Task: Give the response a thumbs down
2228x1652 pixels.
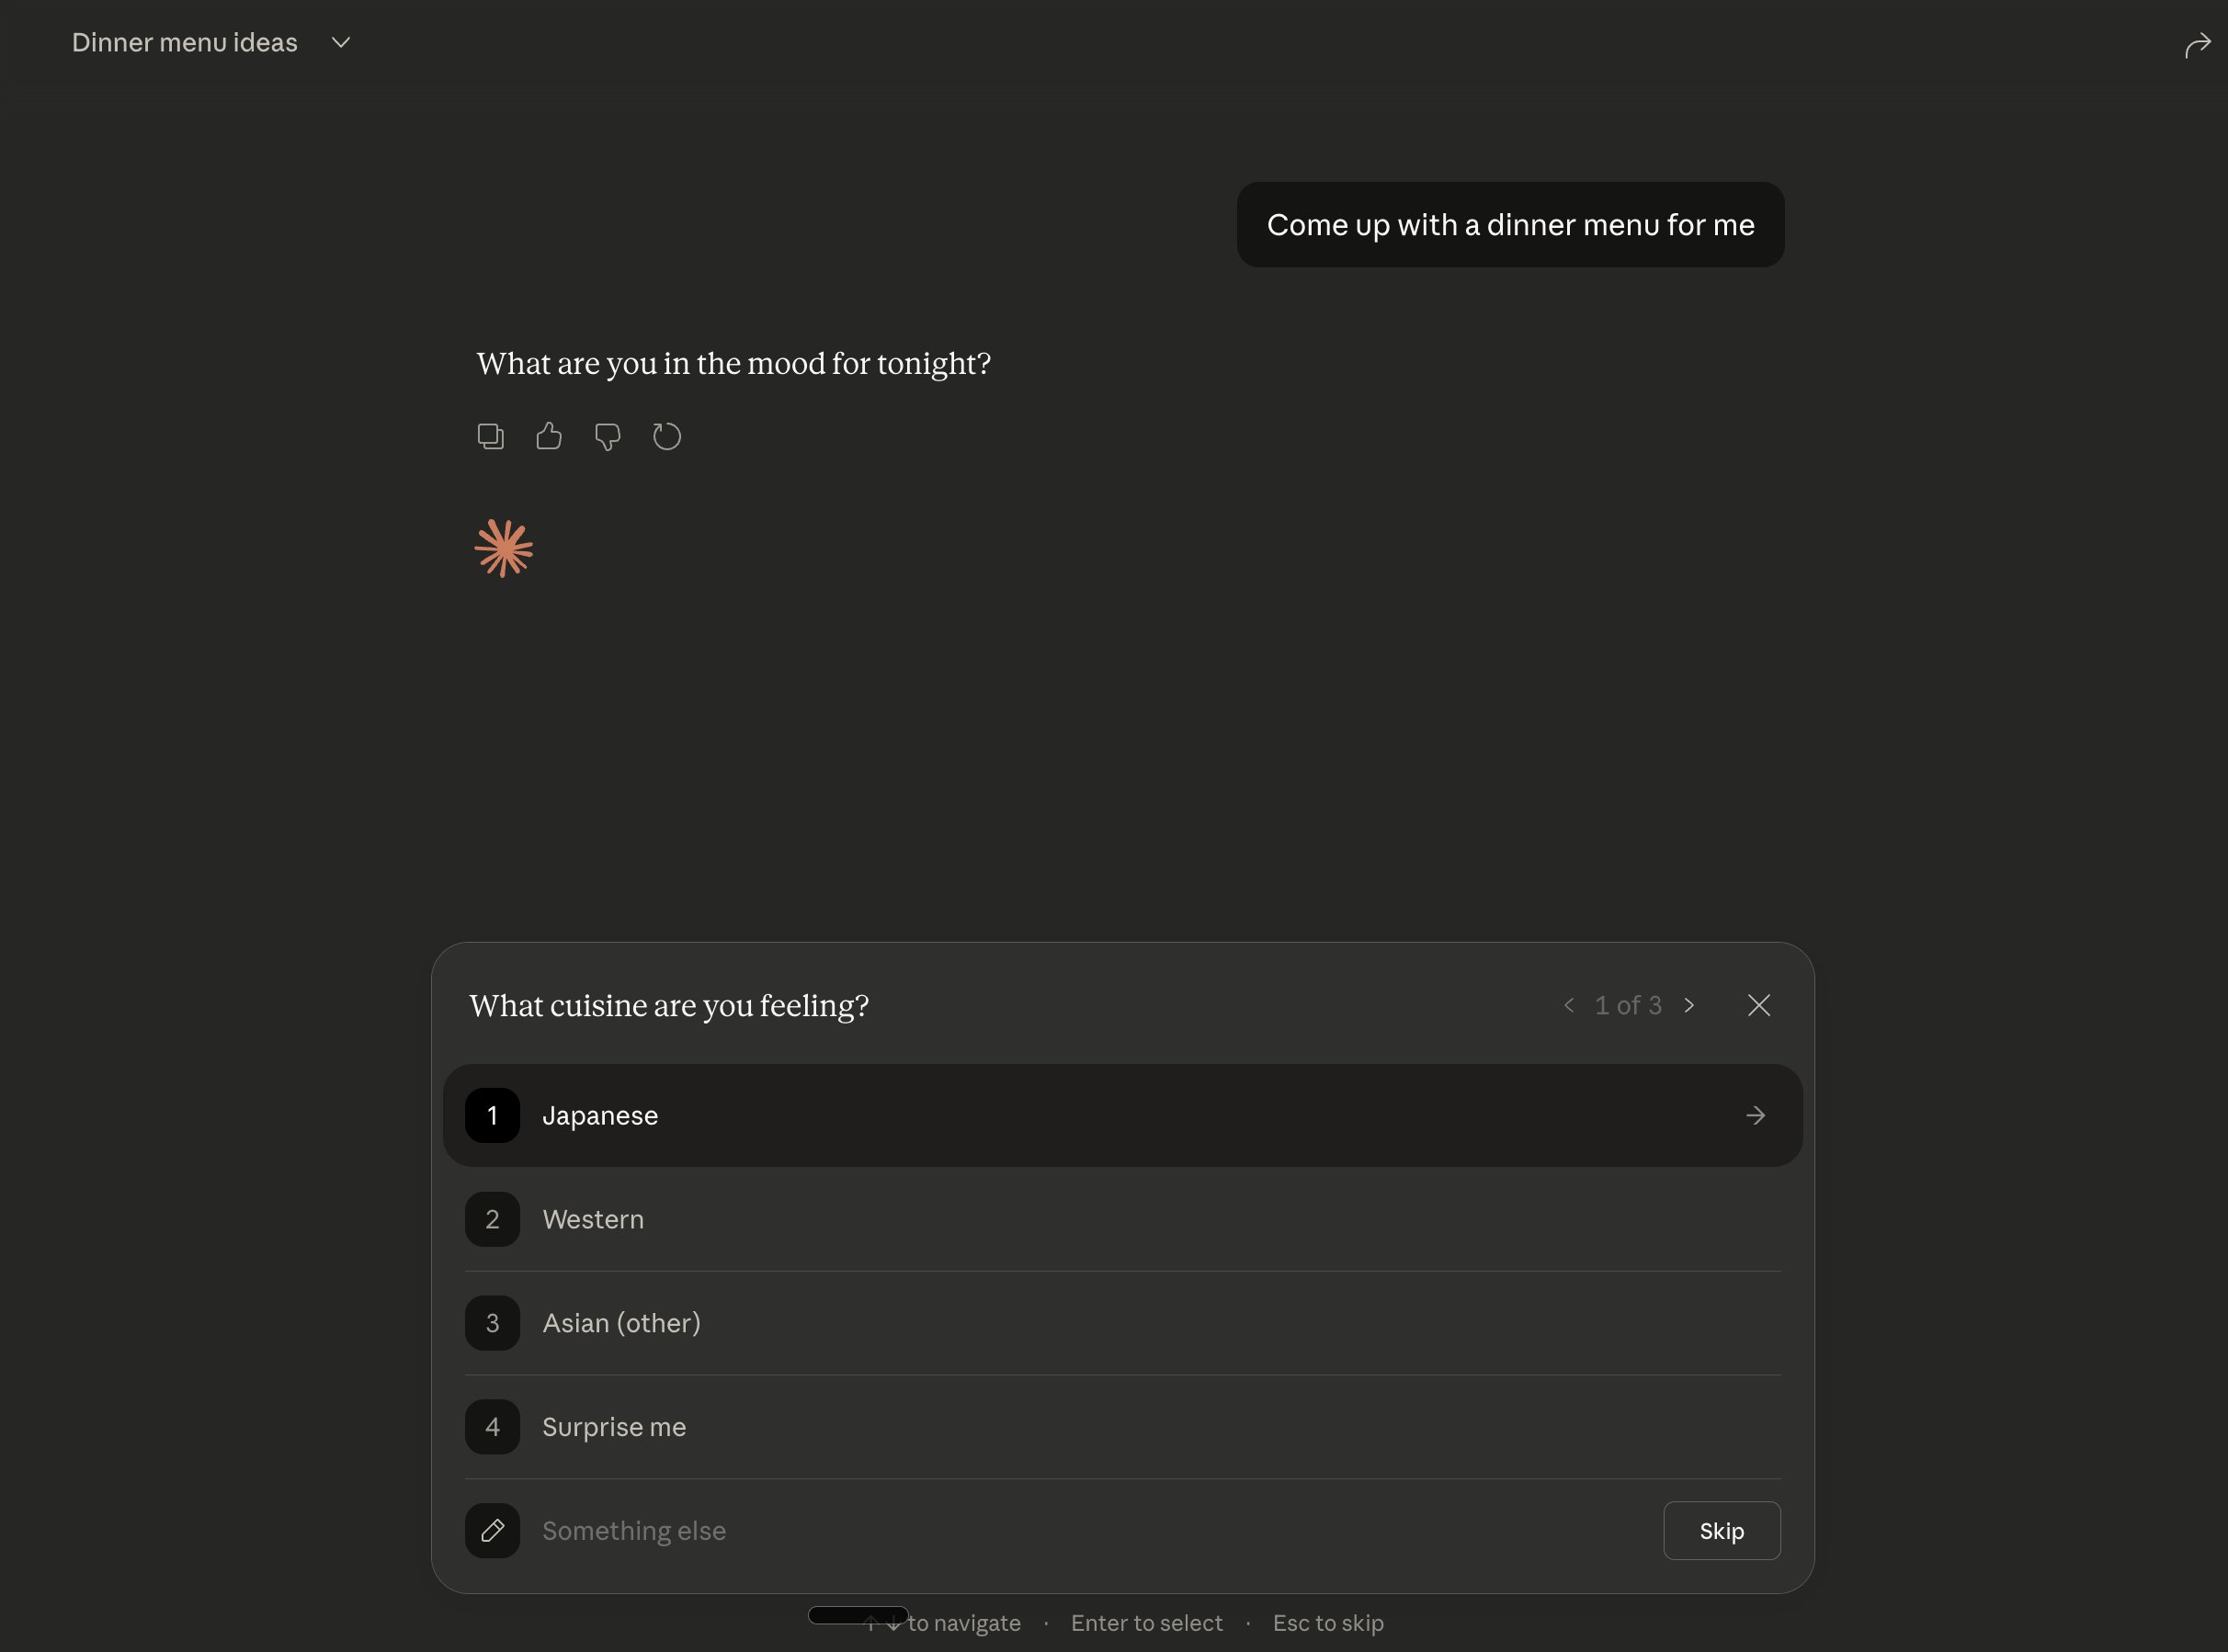Action: pyautogui.click(x=608, y=437)
